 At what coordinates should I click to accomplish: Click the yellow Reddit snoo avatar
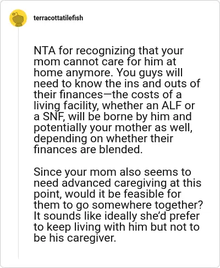point(18,18)
